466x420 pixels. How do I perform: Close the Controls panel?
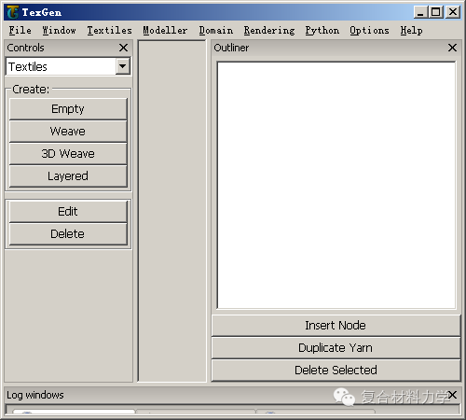pyautogui.click(x=123, y=48)
